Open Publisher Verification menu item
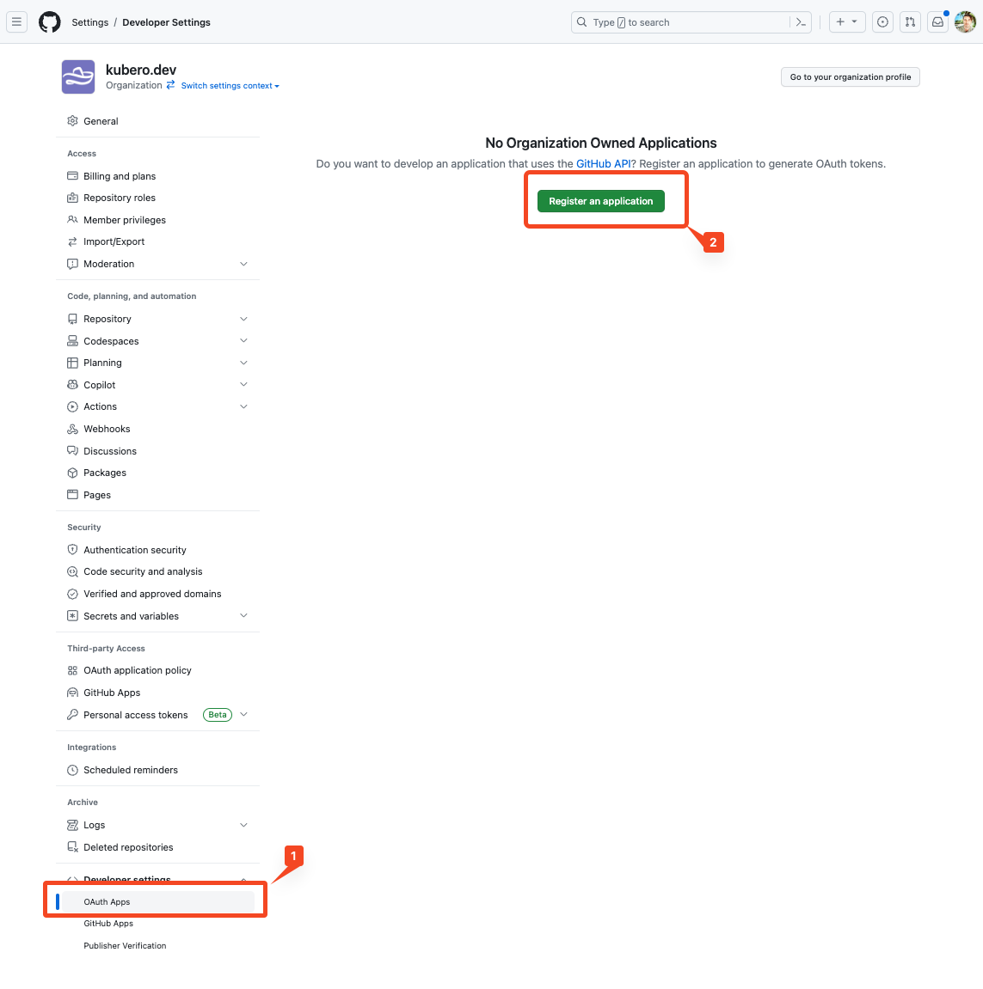 coord(125,945)
